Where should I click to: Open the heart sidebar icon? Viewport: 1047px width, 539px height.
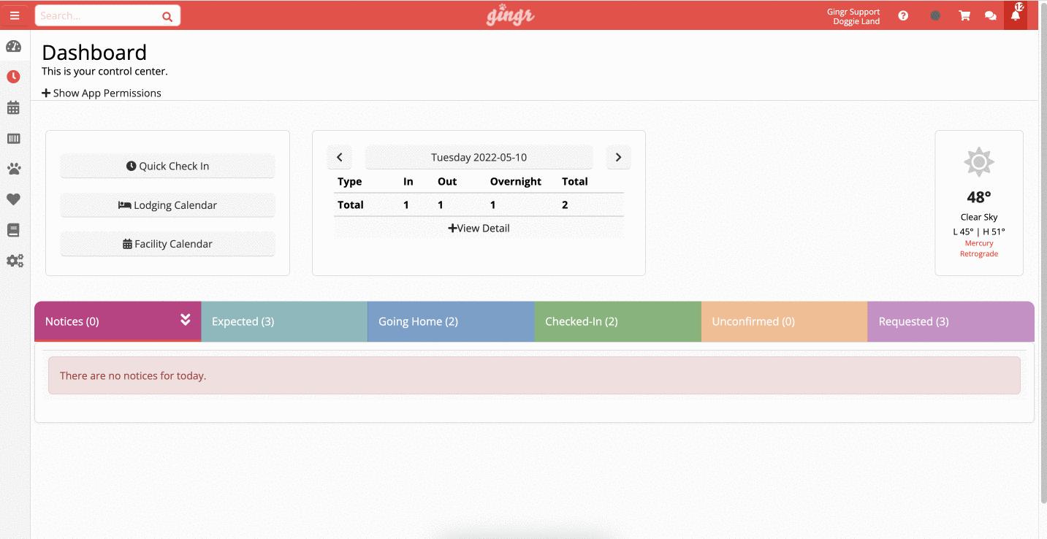(13, 199)
